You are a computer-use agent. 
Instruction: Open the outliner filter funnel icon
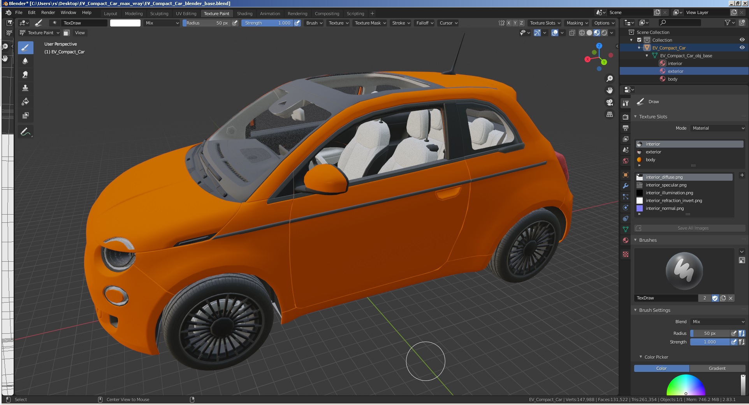point(727,23)
